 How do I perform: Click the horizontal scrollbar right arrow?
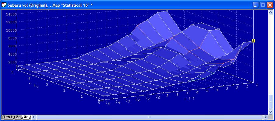pyautogui.click(x=266, y=117)
